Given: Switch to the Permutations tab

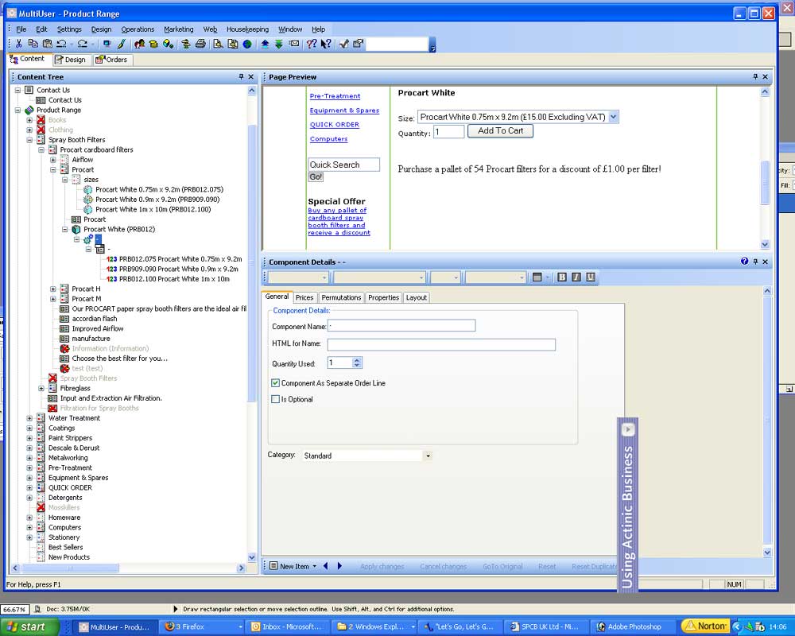Looking at the screenshot, I should point(341,297).
